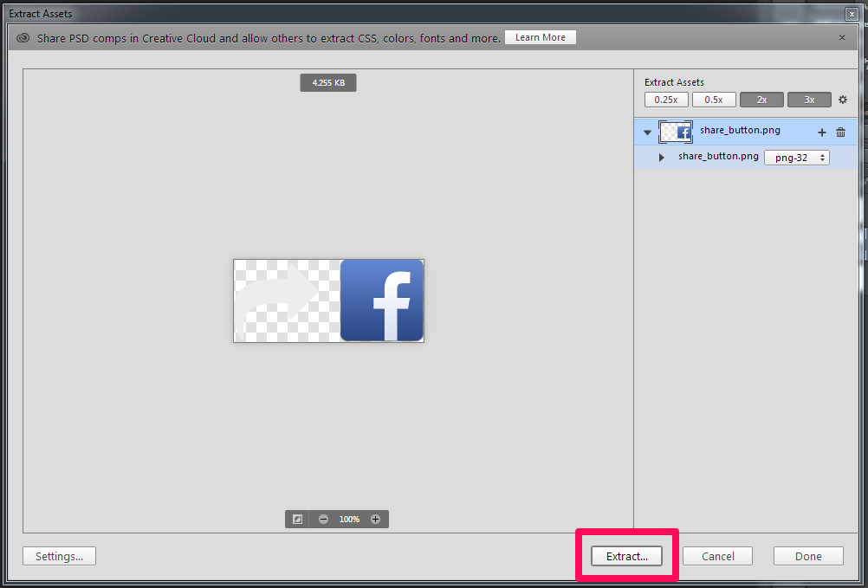Image resolution: width=868 pixels, height=588 pixels.
Task: Toggle the 3x scale option
Action: point(809,100)
